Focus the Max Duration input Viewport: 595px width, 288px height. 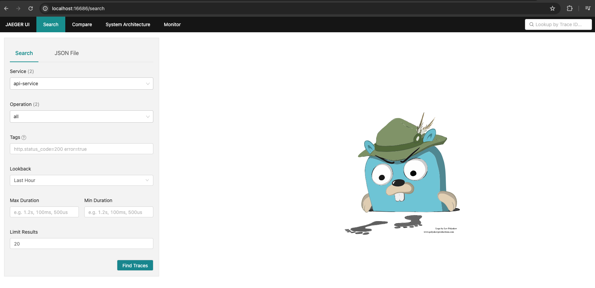coord(44,212)
